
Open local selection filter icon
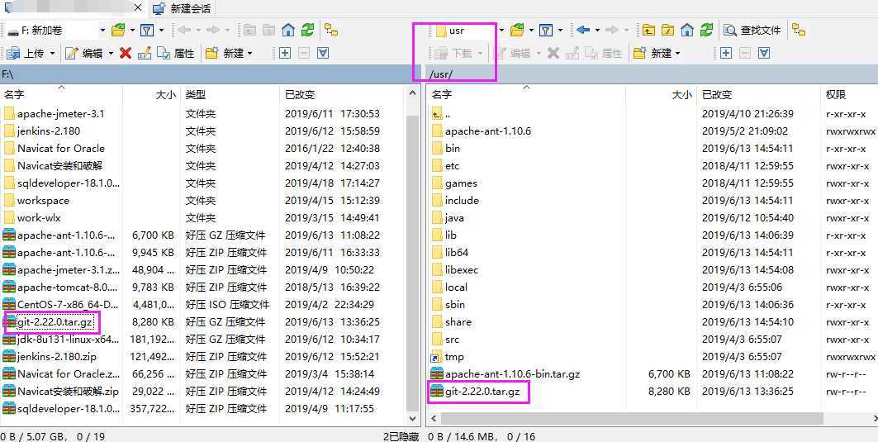[x=323, y=53]
